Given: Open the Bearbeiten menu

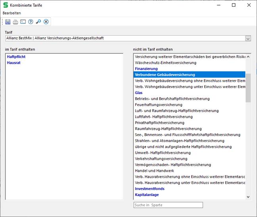Looking at the screenshot, I should tap(12, 13).
